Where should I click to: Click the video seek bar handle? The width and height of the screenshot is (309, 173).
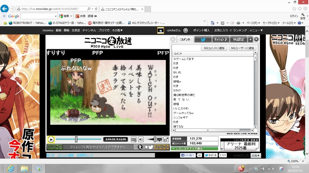tap(76, 139)
